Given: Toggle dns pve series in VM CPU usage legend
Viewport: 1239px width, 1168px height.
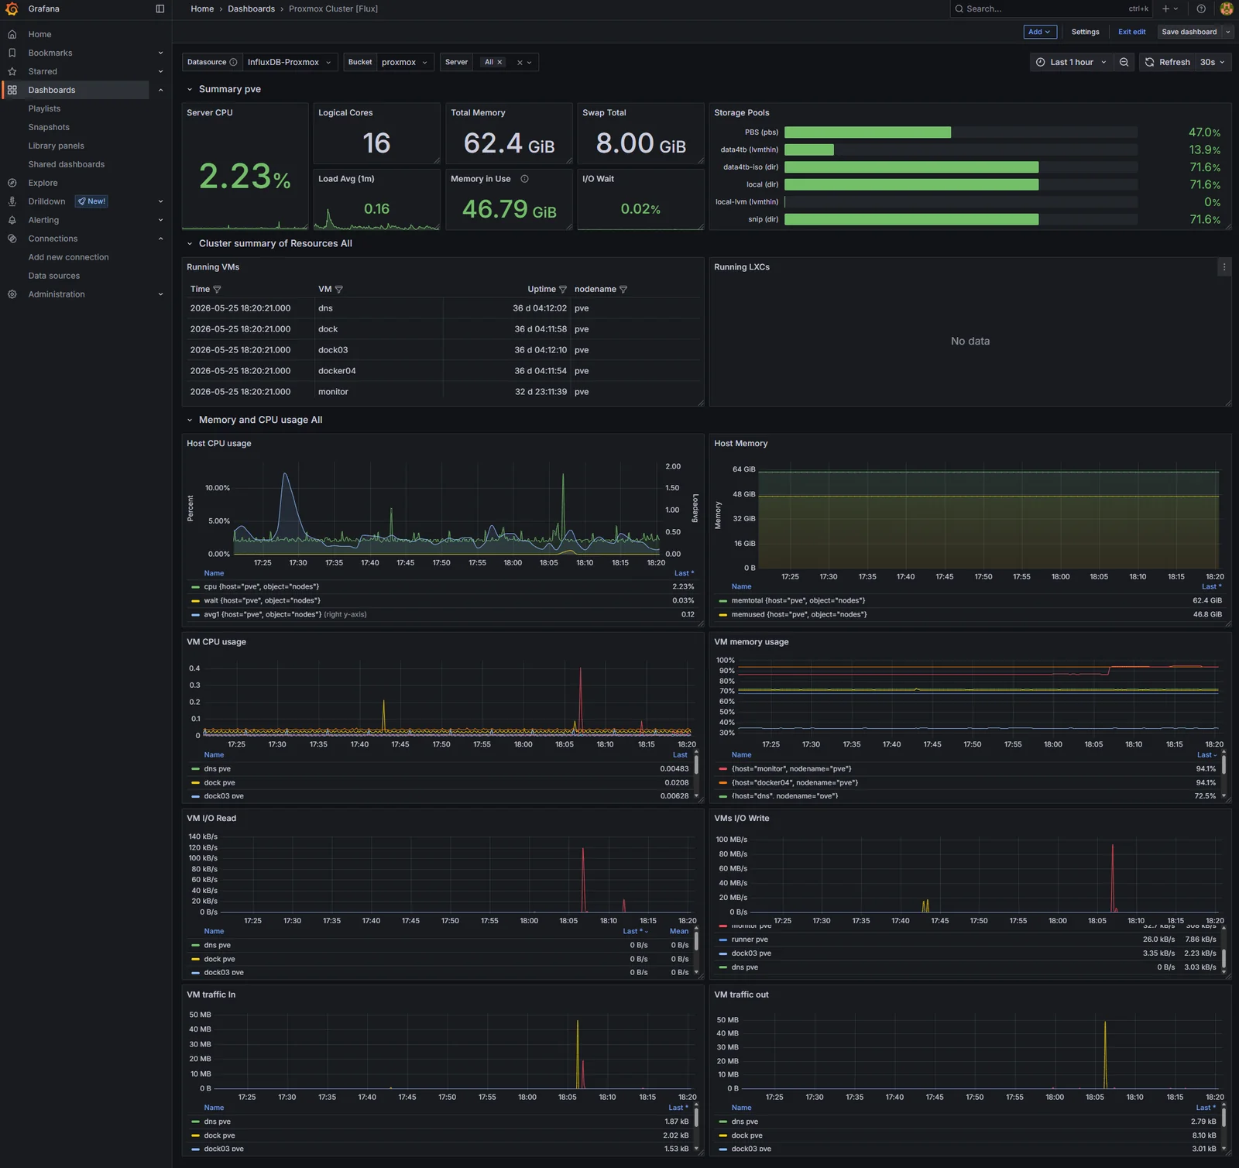Looking at the screenshot, I should pyautogui.click(x=217, y=769).
